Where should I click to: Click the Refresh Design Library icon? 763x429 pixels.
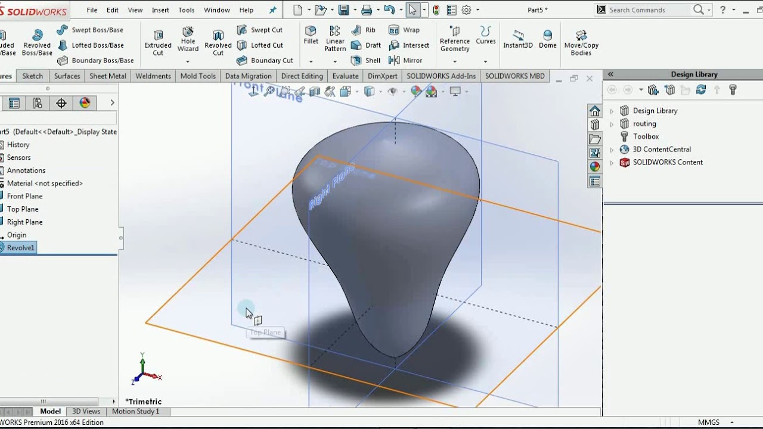point(701,90)
